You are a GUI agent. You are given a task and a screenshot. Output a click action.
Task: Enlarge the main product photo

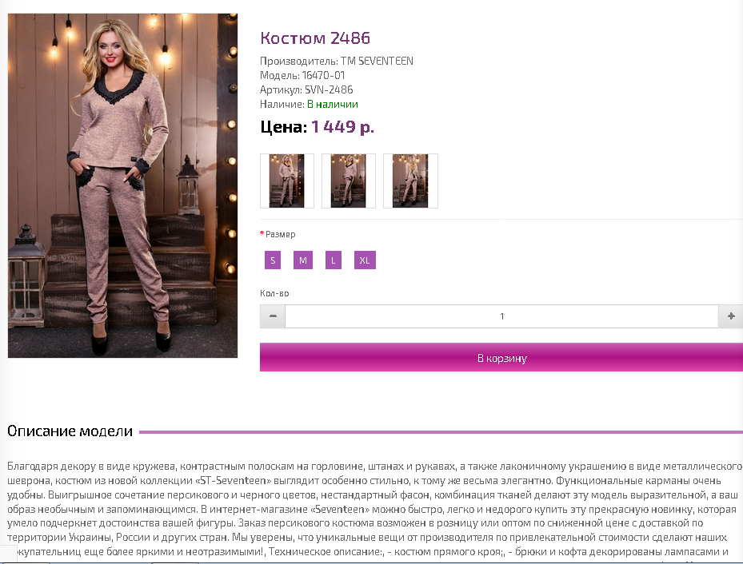122,185
